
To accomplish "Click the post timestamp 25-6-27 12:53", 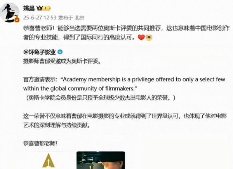I will pos(40,18).
